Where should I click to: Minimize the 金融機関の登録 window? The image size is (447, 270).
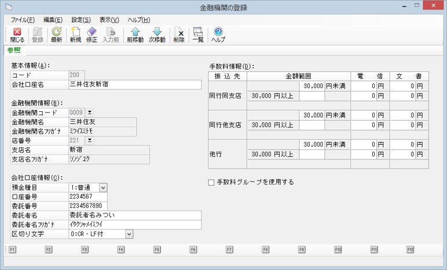coord(404,6)
